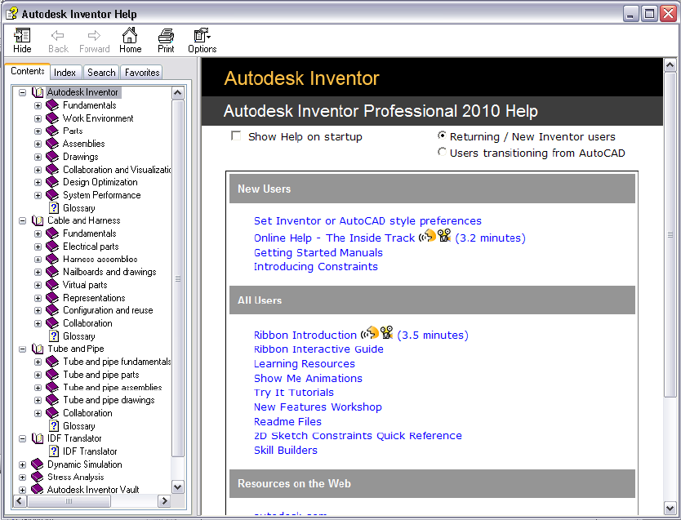The height and width of the screenshot is (520, 681).
Task: Click the Stress Analysis book icon
Action: click(x=38, y=477)
